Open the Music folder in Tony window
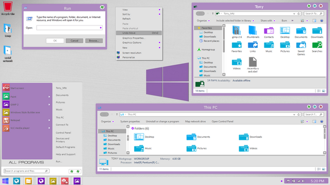The height and width of the screenshot is (185, 330). pos(269,47)
